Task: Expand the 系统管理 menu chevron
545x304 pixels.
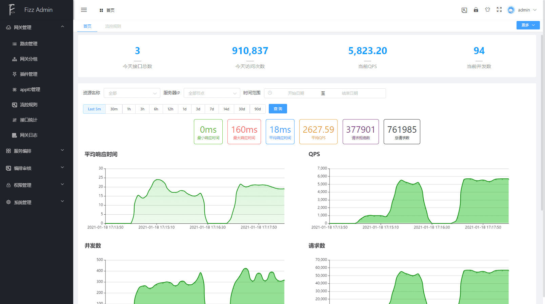Action: [62, 201]
